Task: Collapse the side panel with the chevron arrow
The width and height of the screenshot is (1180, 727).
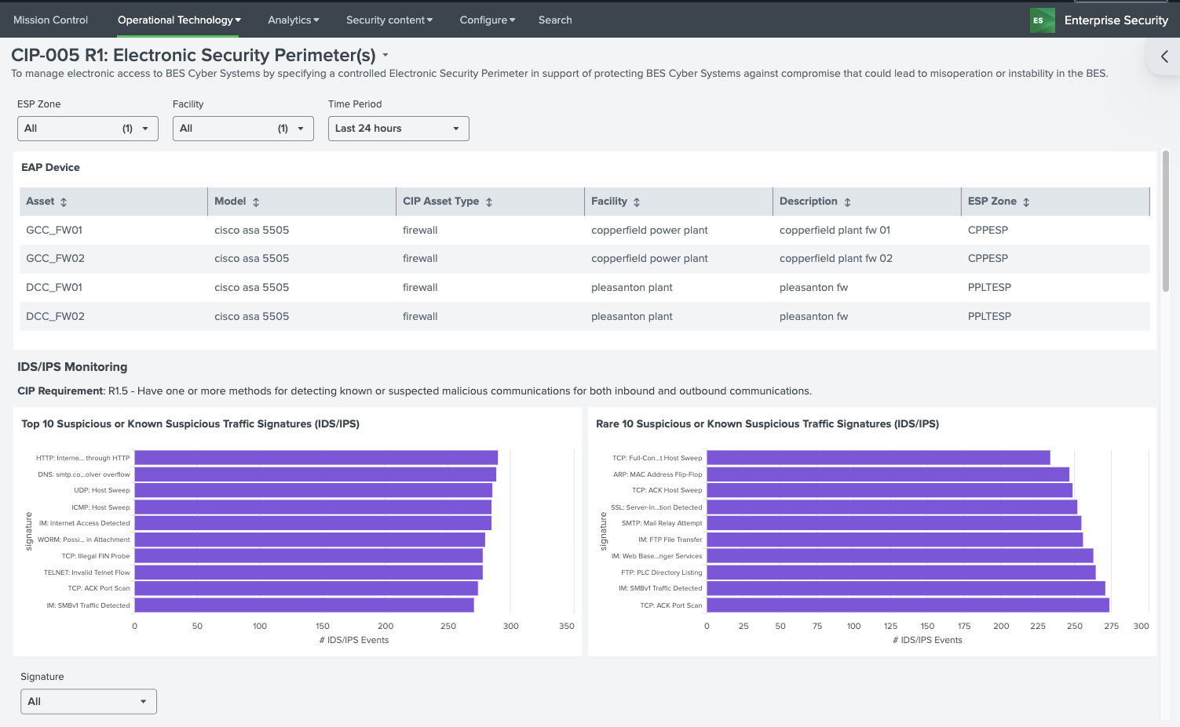Action: [1164, 56]
